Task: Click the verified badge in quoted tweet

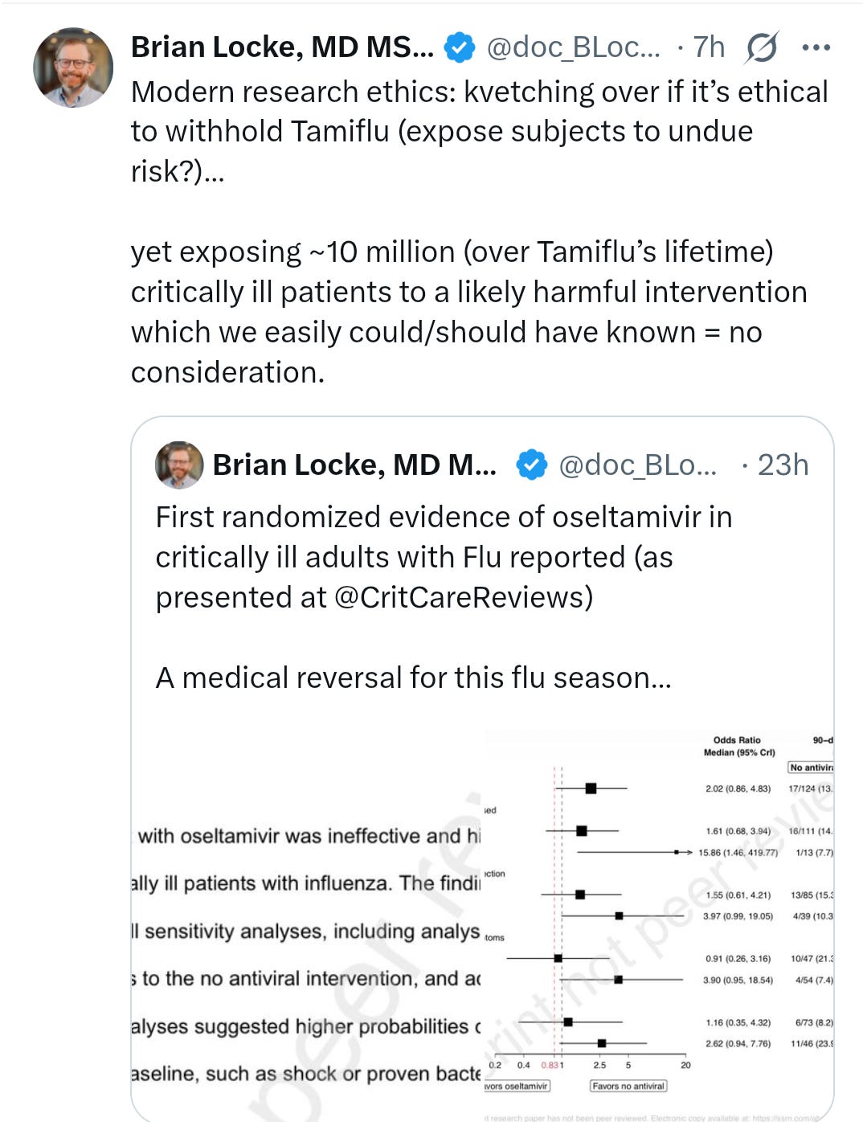Action: tap(531, 465)
